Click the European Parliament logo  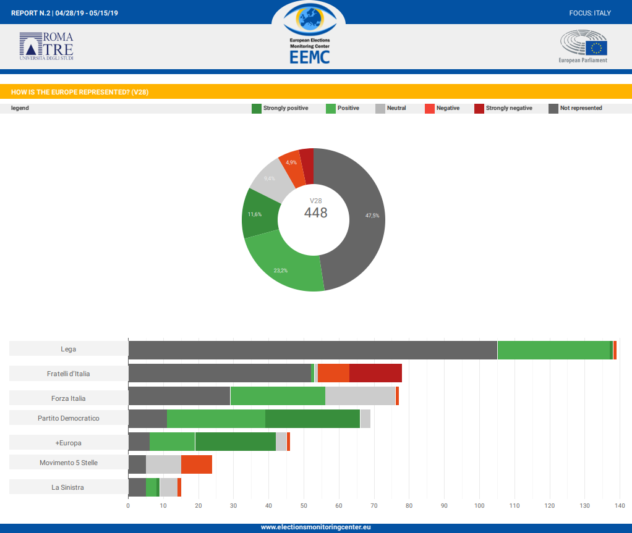583,46
